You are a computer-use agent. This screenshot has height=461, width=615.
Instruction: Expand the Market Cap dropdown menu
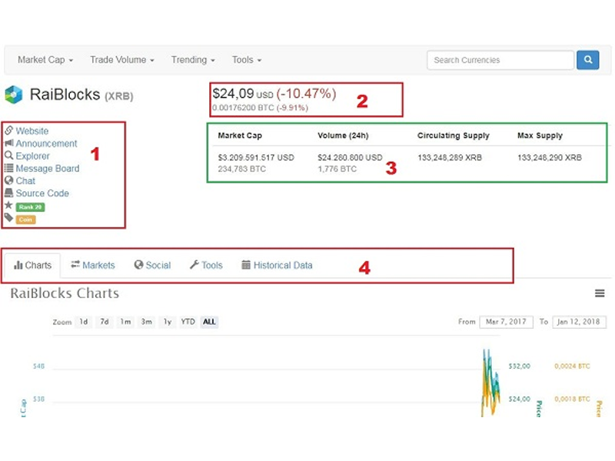45,60
